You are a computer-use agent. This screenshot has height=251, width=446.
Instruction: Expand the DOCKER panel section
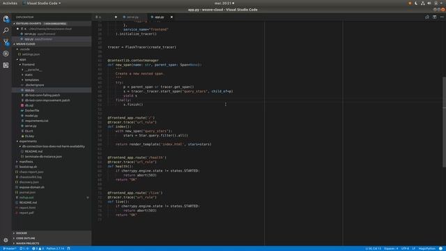pyautogui.click(x=51, y=233)
